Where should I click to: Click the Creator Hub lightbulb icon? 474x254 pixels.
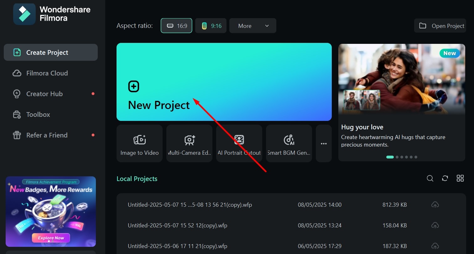coord(17,94)
